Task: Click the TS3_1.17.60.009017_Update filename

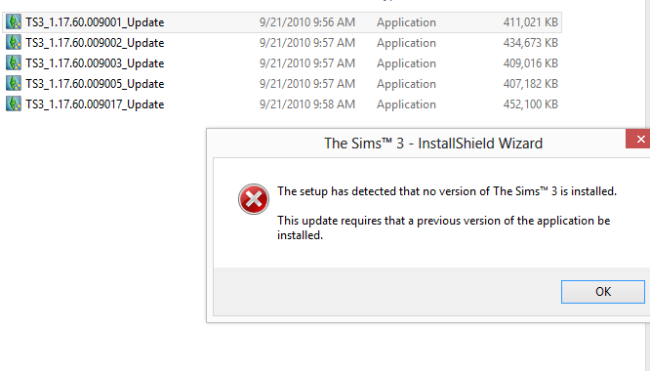Action: point(95,104)
